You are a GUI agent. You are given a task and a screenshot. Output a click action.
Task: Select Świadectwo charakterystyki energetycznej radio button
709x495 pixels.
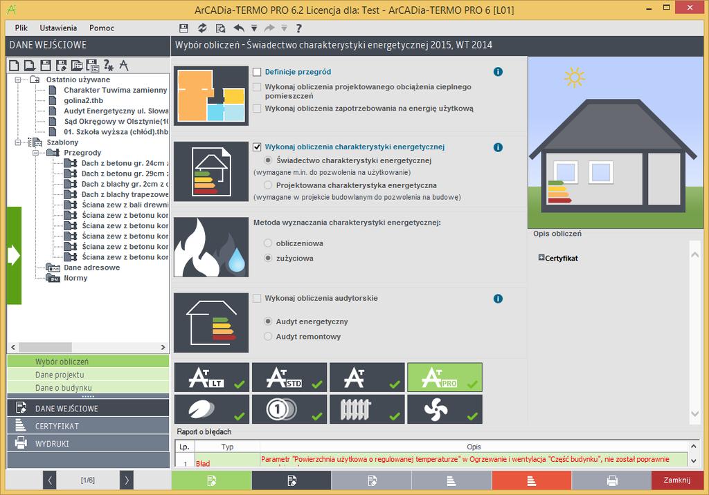[268, 160]
